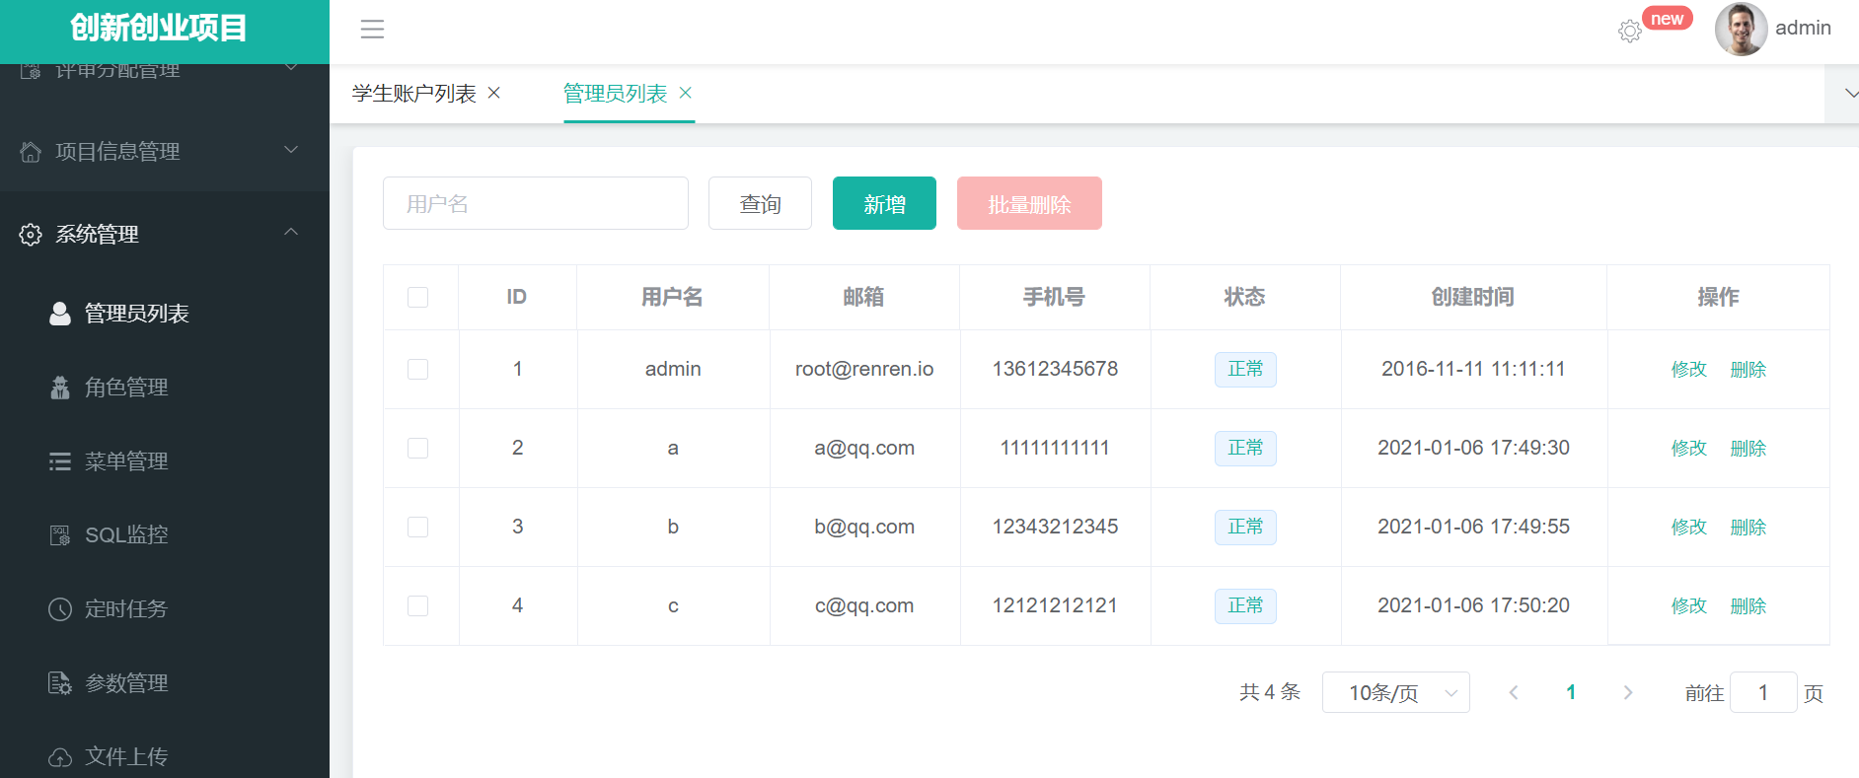Switch to the 学生账户列表 tab
Screen dimensions: 1859x778
(414, 94)
